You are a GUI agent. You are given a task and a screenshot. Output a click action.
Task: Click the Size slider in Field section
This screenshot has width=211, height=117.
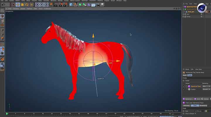[206, 111]
